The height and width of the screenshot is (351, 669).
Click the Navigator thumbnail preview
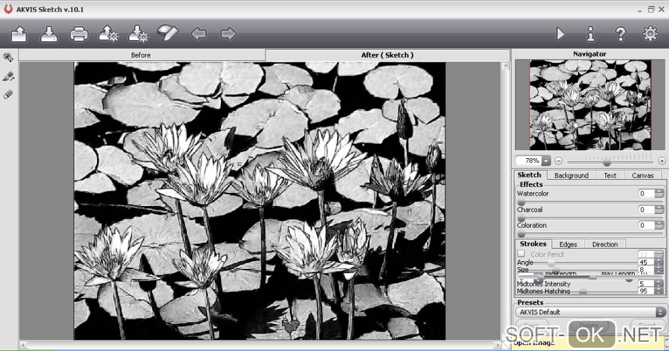(x=590, y=104)
